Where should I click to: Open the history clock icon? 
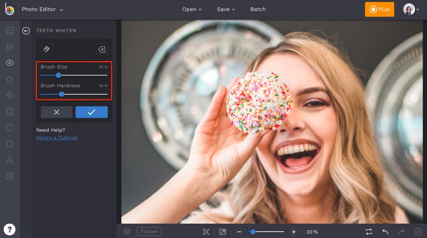click(x=418, y=232)
